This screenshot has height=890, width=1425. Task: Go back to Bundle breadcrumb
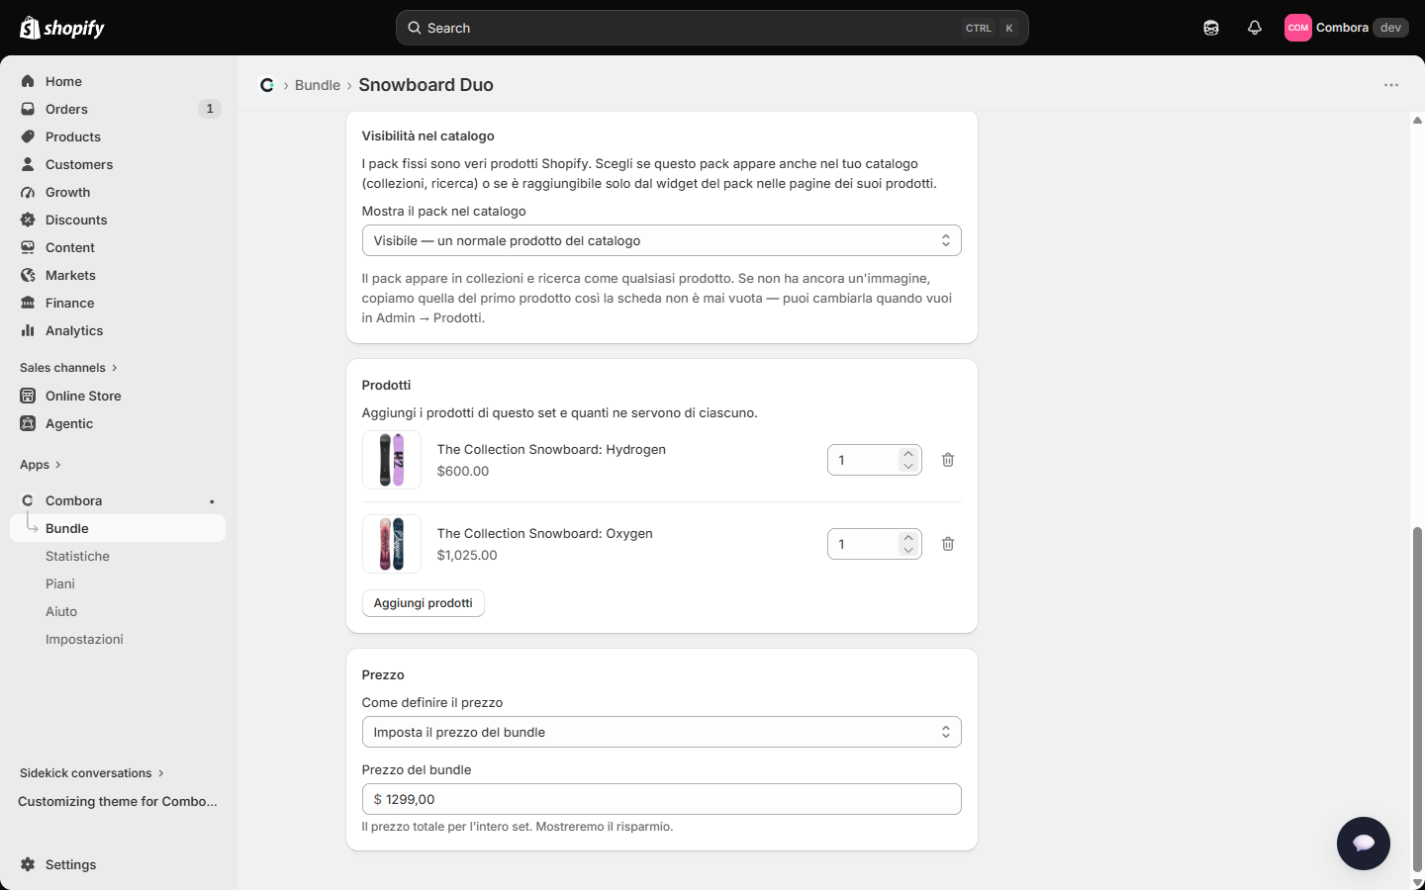(318, 85)
